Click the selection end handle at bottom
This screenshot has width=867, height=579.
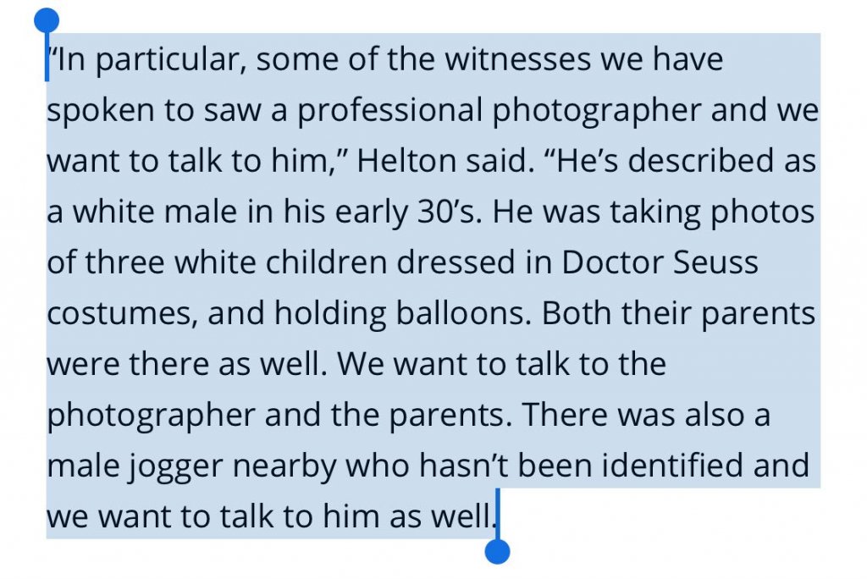(x=498, y=551)
